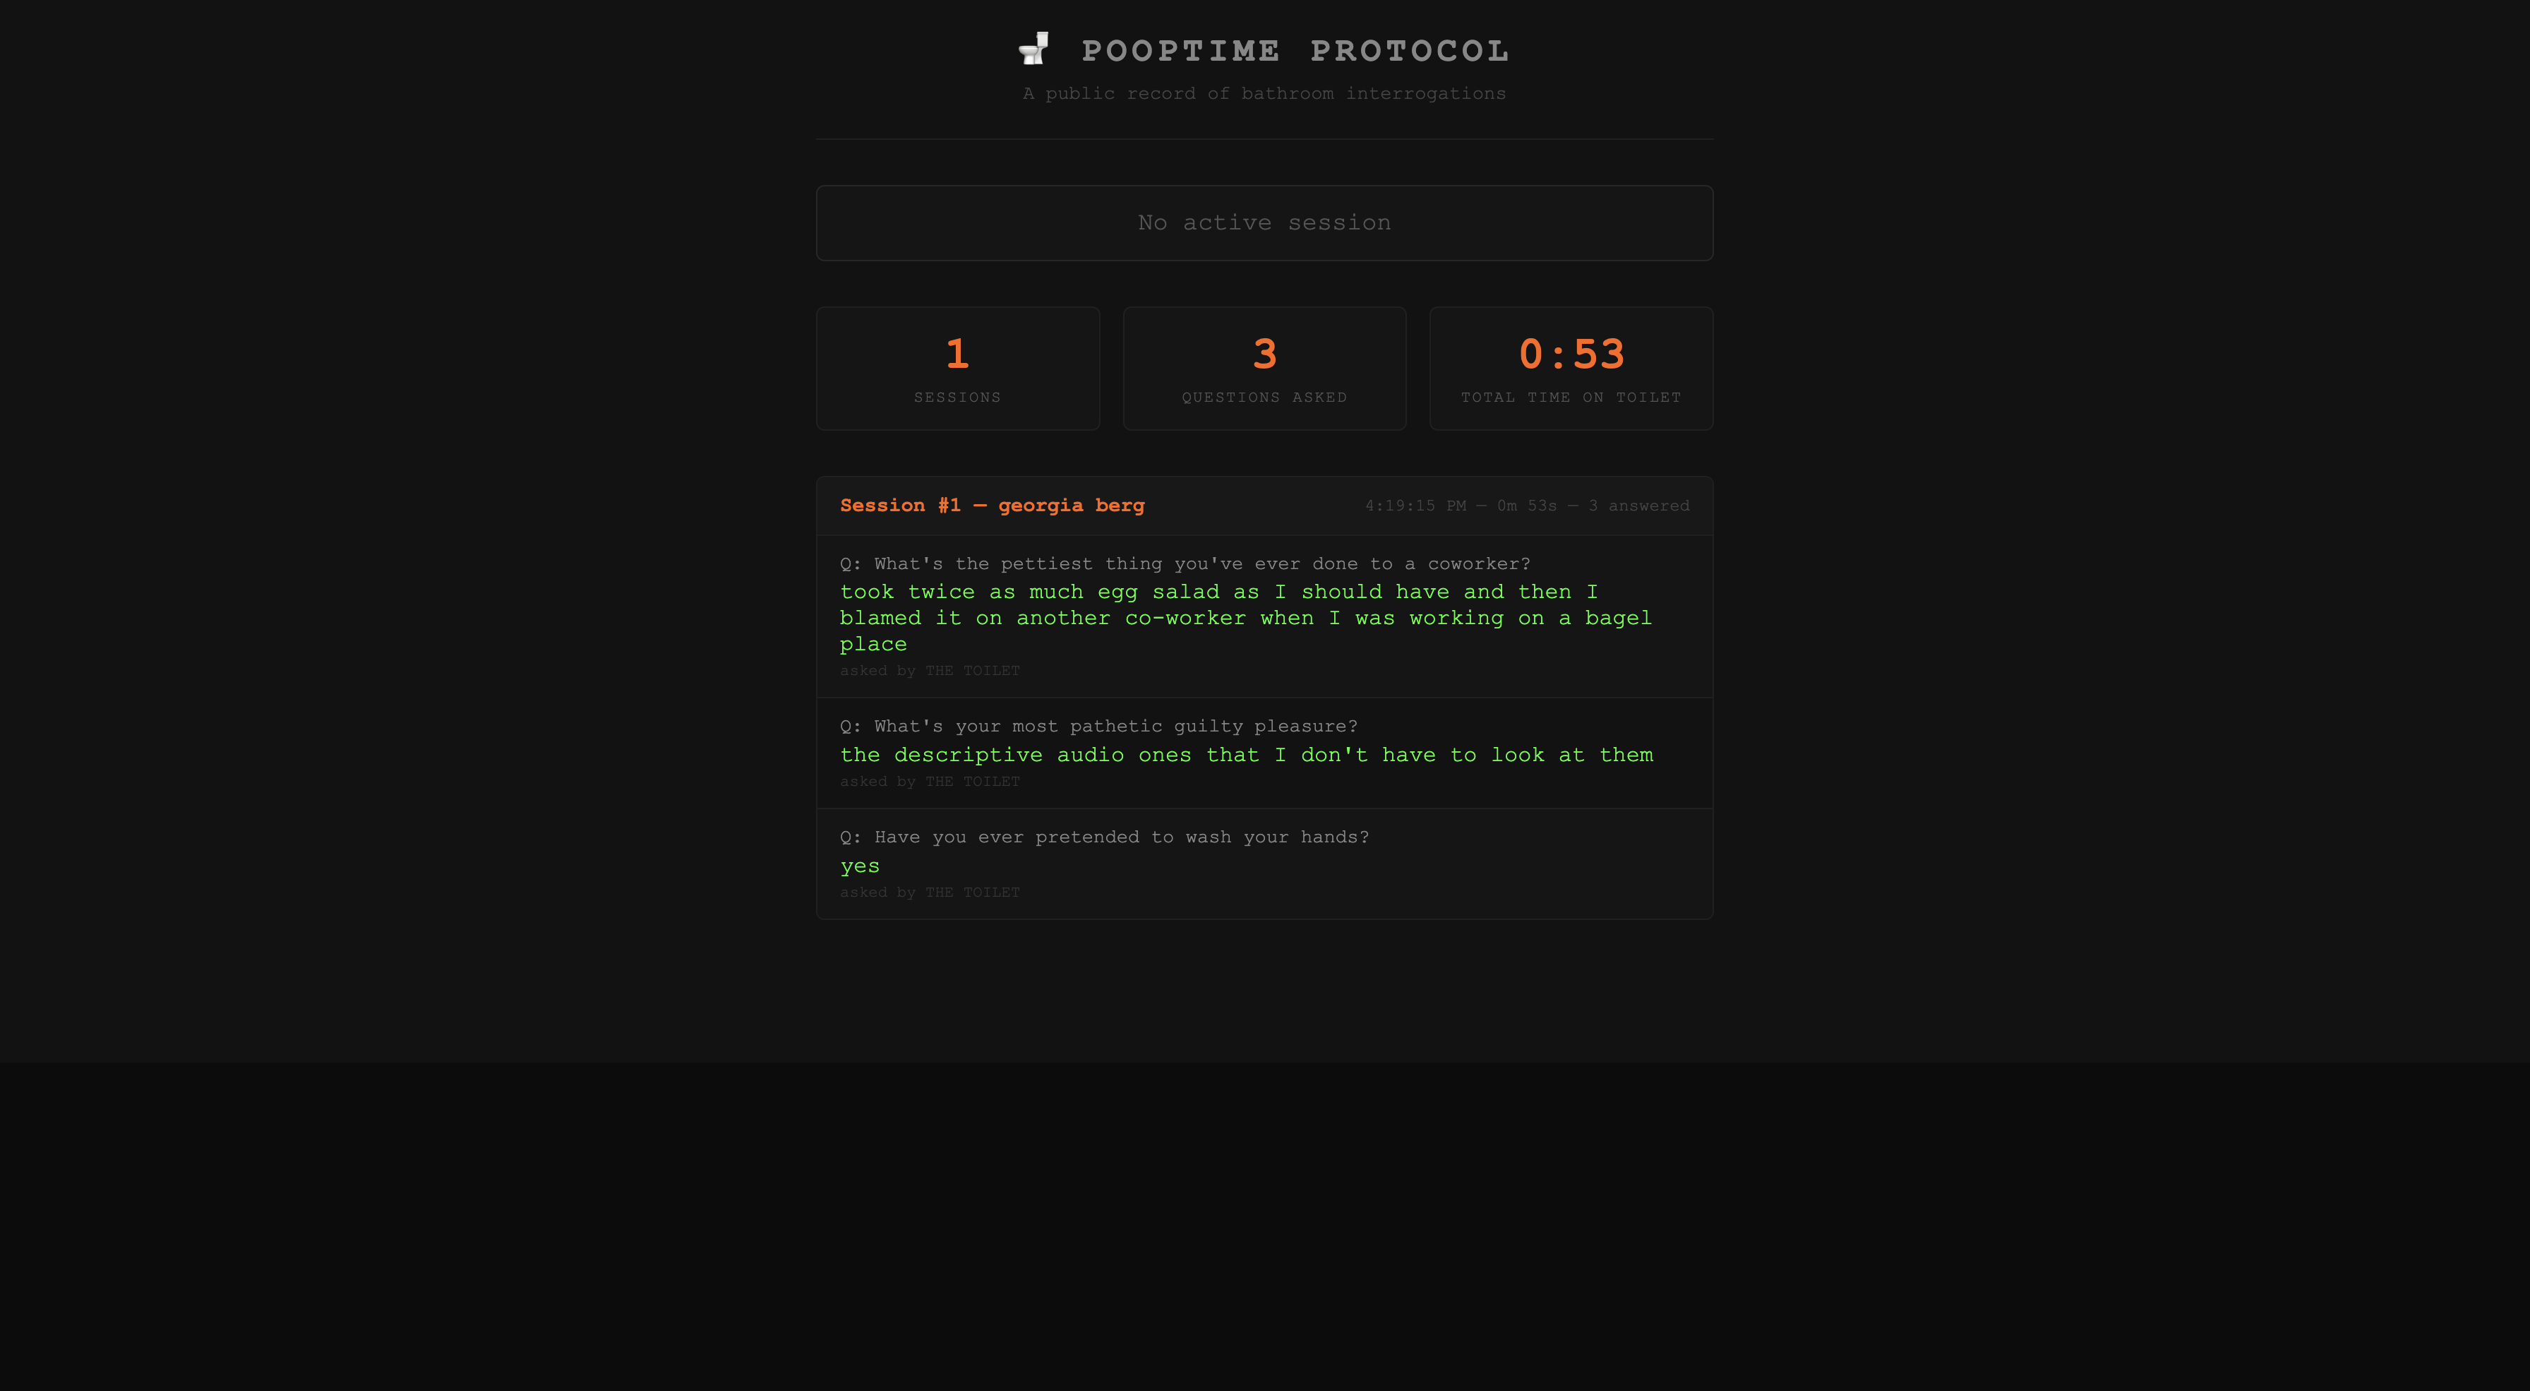Viewport: 2530px width, 1391px height.
Task: Click the egg salad answer text
Action: 1245,618
